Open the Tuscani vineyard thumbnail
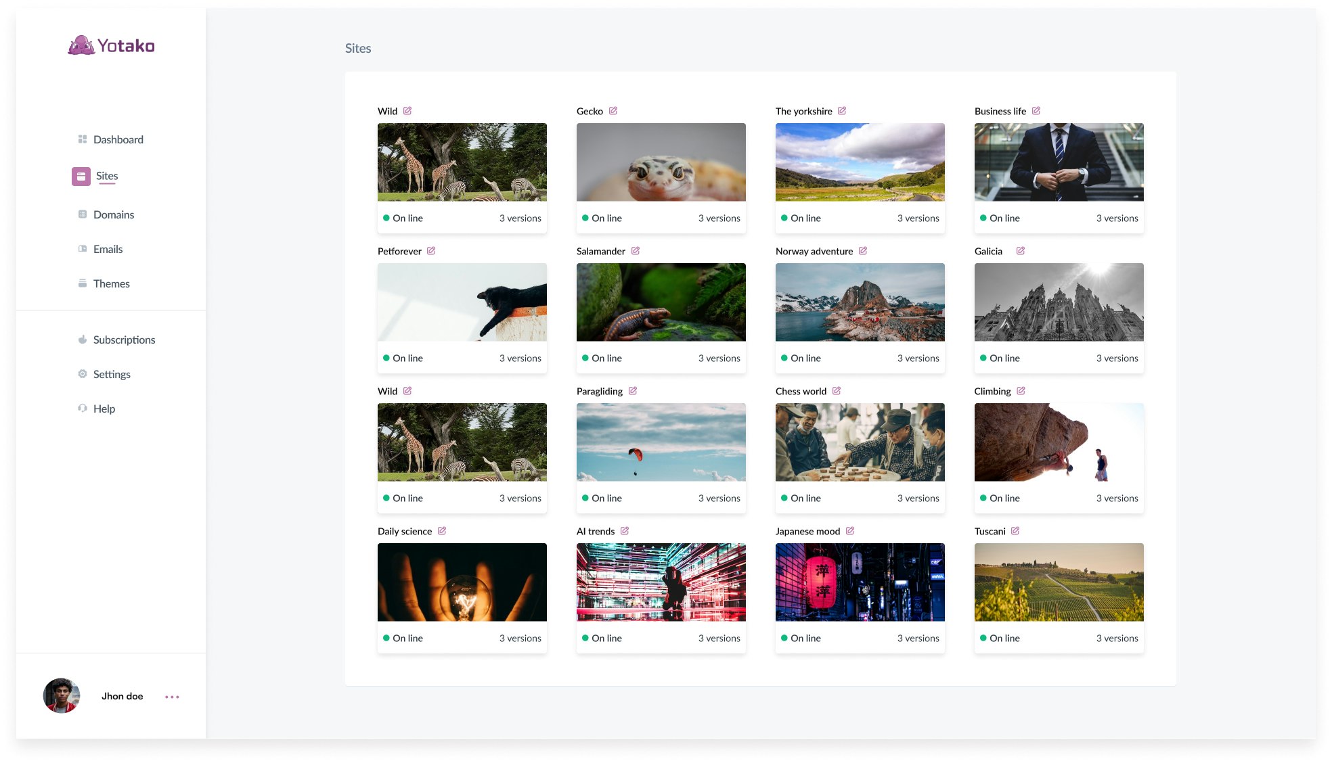 (x=1059, y=582)
